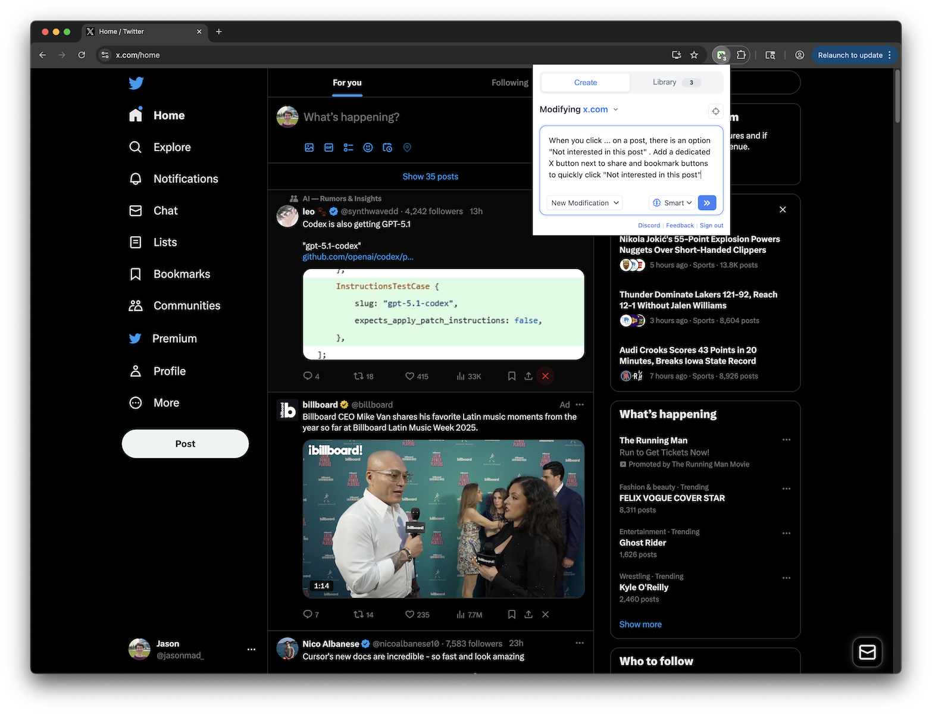
Task: Add an image to your new post
Action: 309,147
